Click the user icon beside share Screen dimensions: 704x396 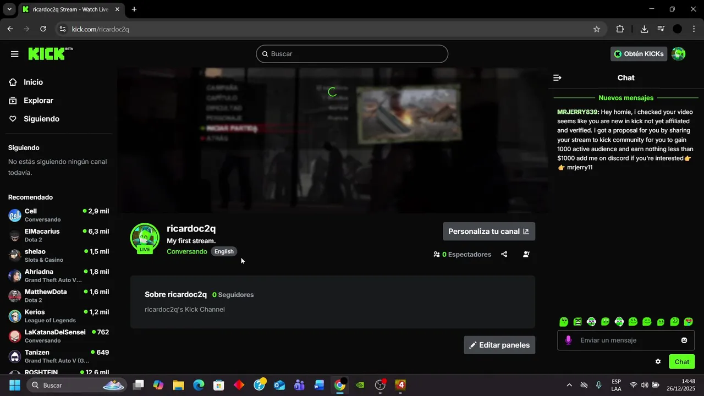526,254
